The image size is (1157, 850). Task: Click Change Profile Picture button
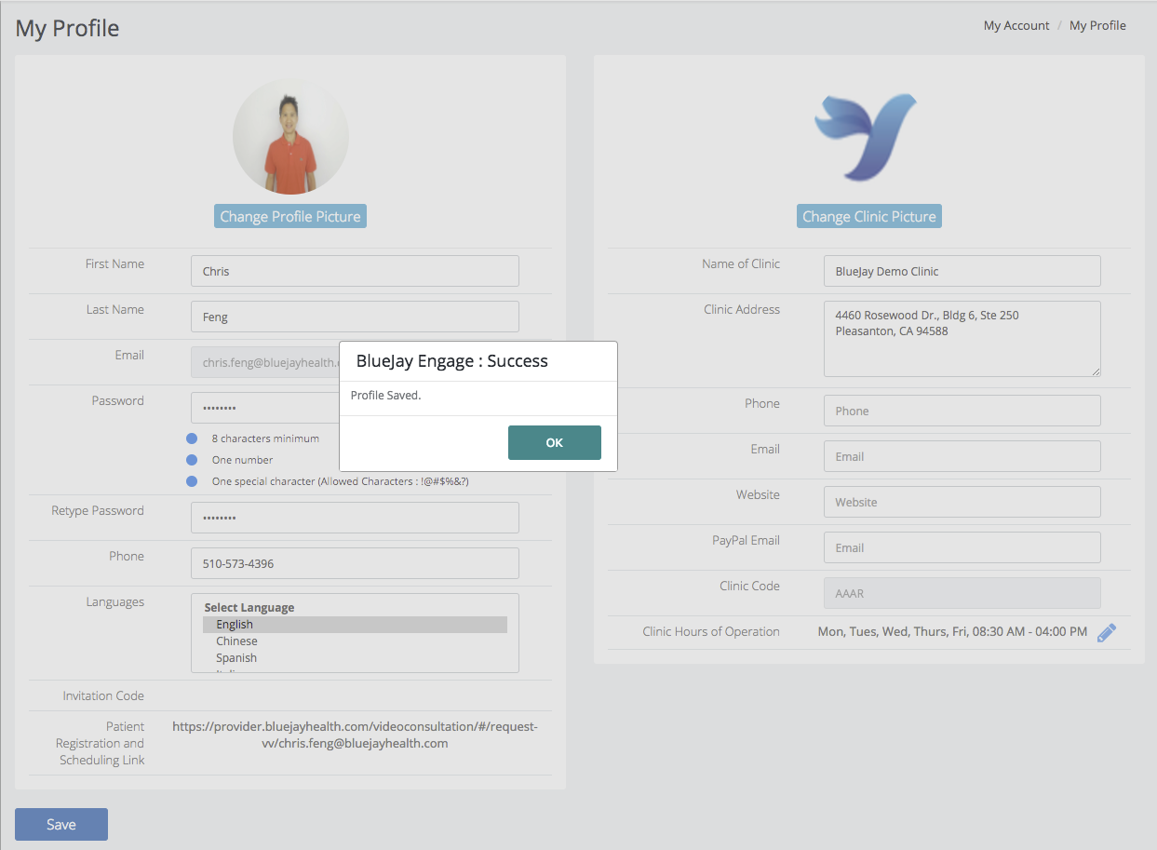pyautogui.click(x=290, y=216)
